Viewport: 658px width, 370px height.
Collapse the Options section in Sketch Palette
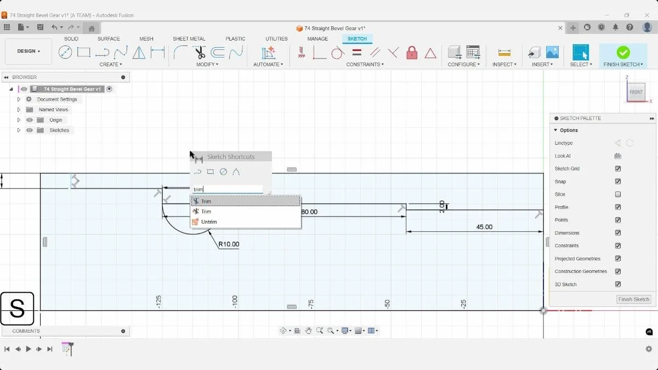pyautogui.click(x=555, y=130)
